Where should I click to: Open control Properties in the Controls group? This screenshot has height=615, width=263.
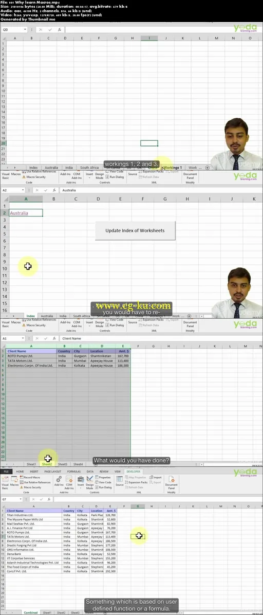[x=103, y=477]
